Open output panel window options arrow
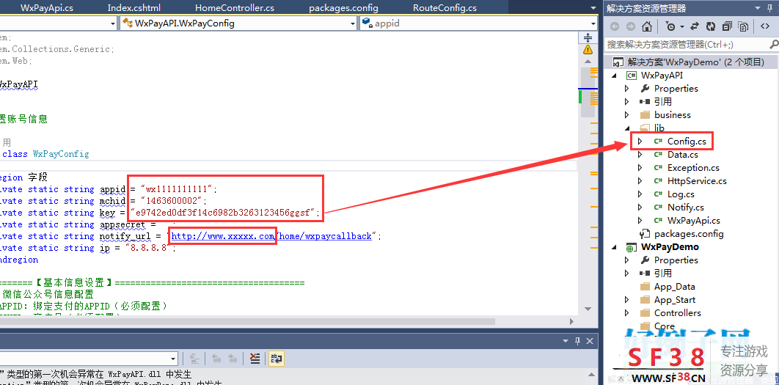Image resolution: width=779 pixels, height=385 pixels. pos(566,341)
